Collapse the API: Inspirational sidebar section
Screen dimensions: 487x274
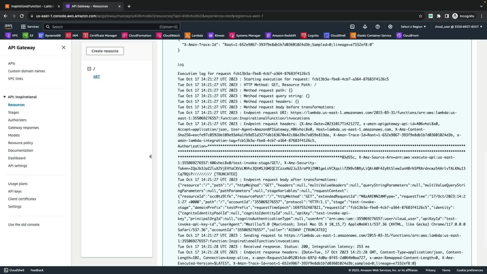pos(5,97)
